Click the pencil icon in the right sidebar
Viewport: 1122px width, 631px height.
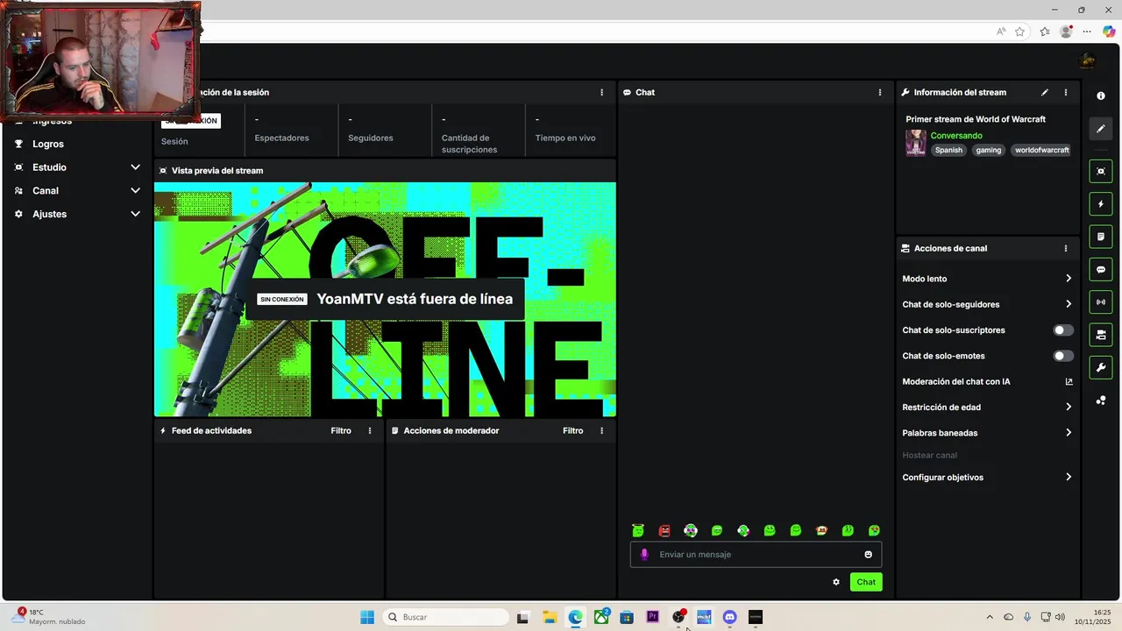pyautogui.click(x=1101, y=129)
